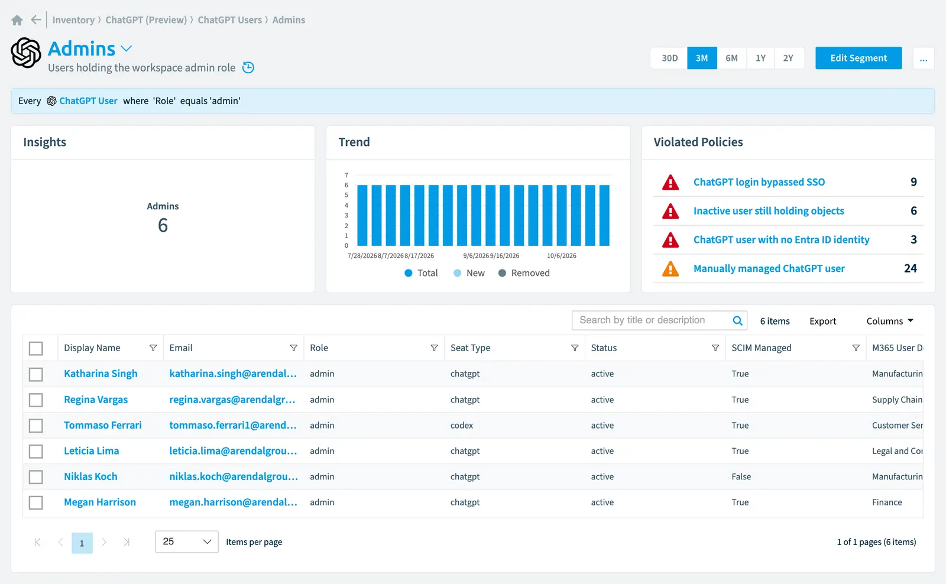This screenshot has height=584, width=946.
Task: Filter the Status column
Action: (x=715, y=348)
